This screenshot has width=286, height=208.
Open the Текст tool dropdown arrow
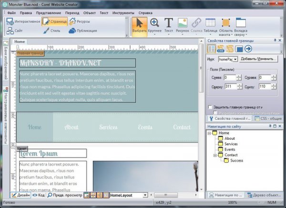169,34
